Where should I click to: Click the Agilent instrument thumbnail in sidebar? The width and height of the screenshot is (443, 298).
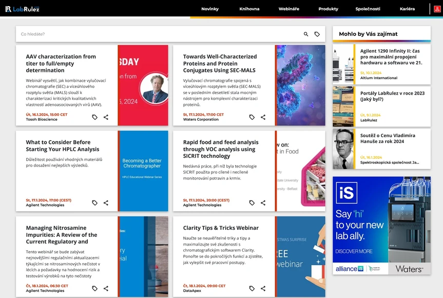point(343,64)
